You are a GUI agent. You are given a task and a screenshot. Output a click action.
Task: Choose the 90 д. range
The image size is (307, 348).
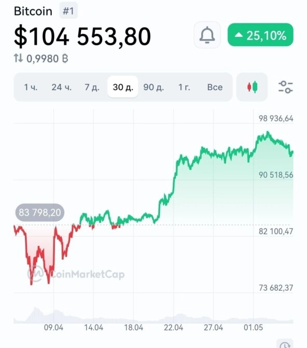[153, 87]
